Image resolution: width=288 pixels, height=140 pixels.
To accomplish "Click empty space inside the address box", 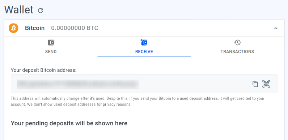I will (x=195, y=84).
